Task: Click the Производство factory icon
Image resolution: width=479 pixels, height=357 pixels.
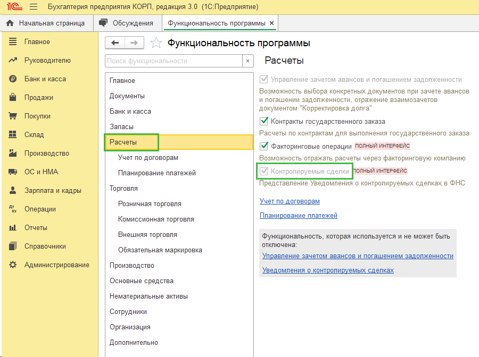Action: (x=13, y=153)
